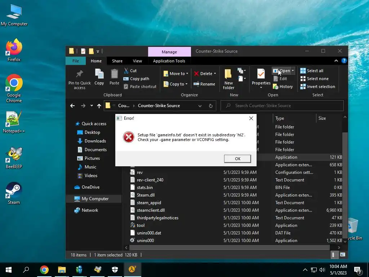Viewport: 369px width, 277px height.
Task: Click the Search Counter-Strike Source field
Action: pos(282,106)
